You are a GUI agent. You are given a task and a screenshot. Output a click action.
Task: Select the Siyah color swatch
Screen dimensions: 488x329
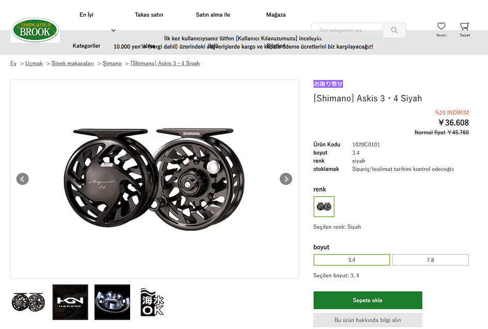[x=324, y=207]
